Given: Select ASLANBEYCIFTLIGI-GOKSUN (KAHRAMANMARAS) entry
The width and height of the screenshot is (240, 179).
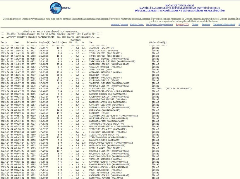Looking at the screenshot, I should point(114,116).
